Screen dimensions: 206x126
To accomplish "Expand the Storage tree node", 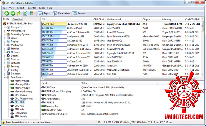I will 5,49.
